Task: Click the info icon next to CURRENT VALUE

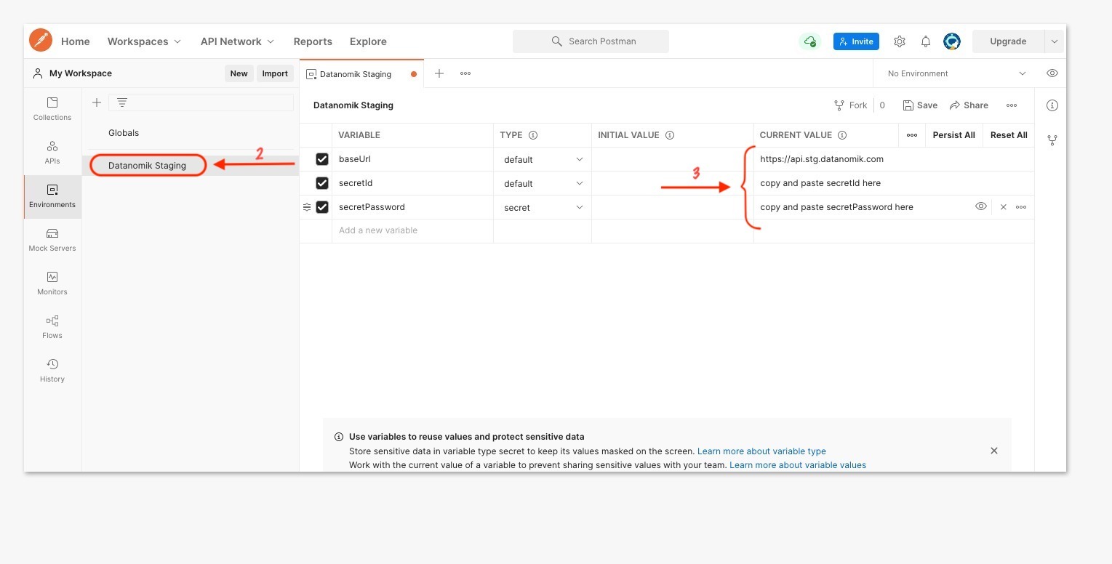Action: click(x=842, y=135)
